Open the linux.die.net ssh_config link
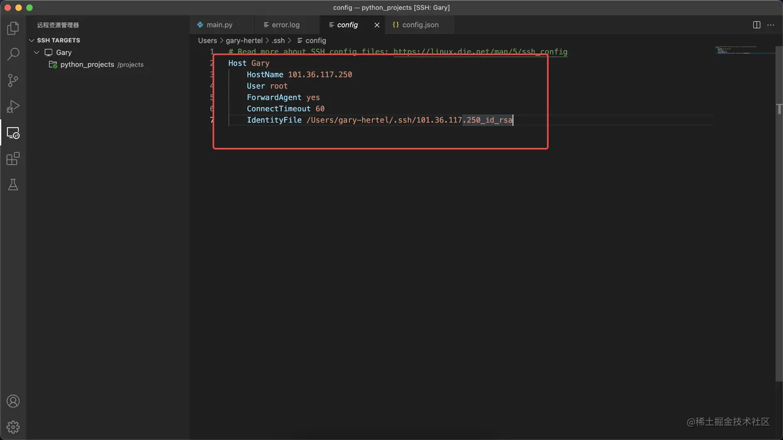 480,52
